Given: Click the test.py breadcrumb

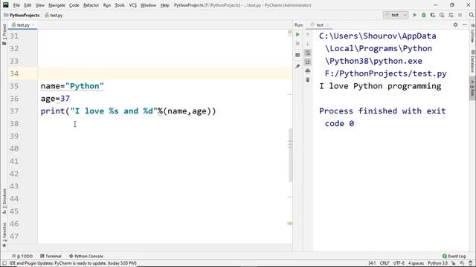Looking at the screenshot, I should coord(54,15).
